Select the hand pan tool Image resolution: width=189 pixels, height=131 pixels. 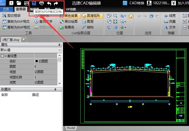[130, 16]
